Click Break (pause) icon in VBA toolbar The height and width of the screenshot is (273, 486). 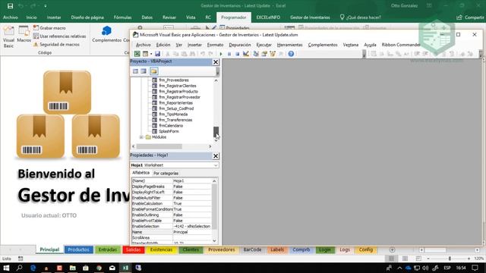pos(229,54)
